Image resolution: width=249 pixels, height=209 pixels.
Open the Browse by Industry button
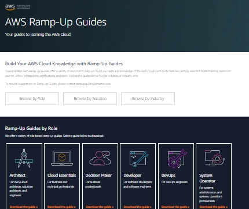pyautogui.click(x=148, y=99)
